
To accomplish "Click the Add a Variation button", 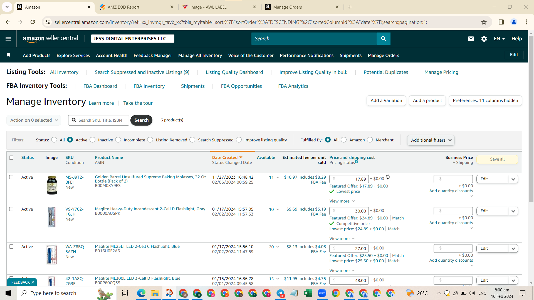I will pyautogui.click(x=386, y=100).
